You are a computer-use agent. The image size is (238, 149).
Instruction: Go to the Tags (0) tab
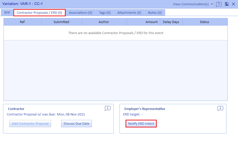pyautogui.click(x=105, y=13)
